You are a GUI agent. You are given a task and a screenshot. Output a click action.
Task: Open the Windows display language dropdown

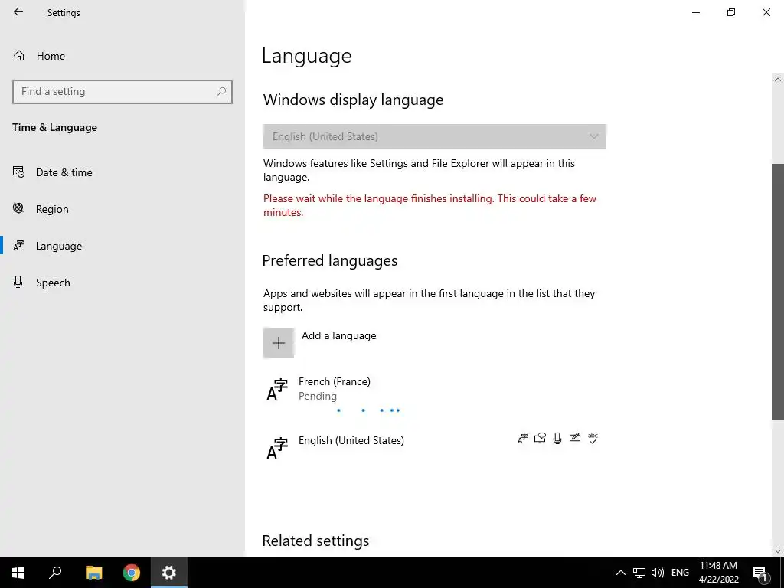point(435,136)
